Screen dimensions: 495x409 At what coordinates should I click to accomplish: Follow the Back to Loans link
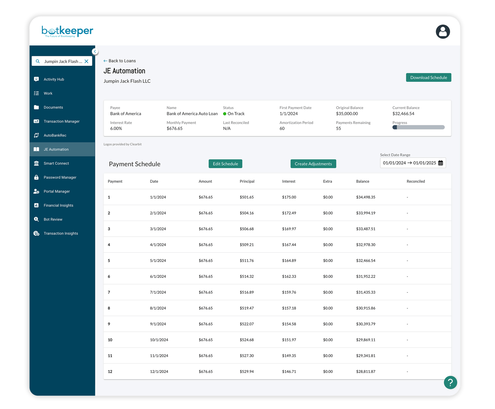coord(120,61)
